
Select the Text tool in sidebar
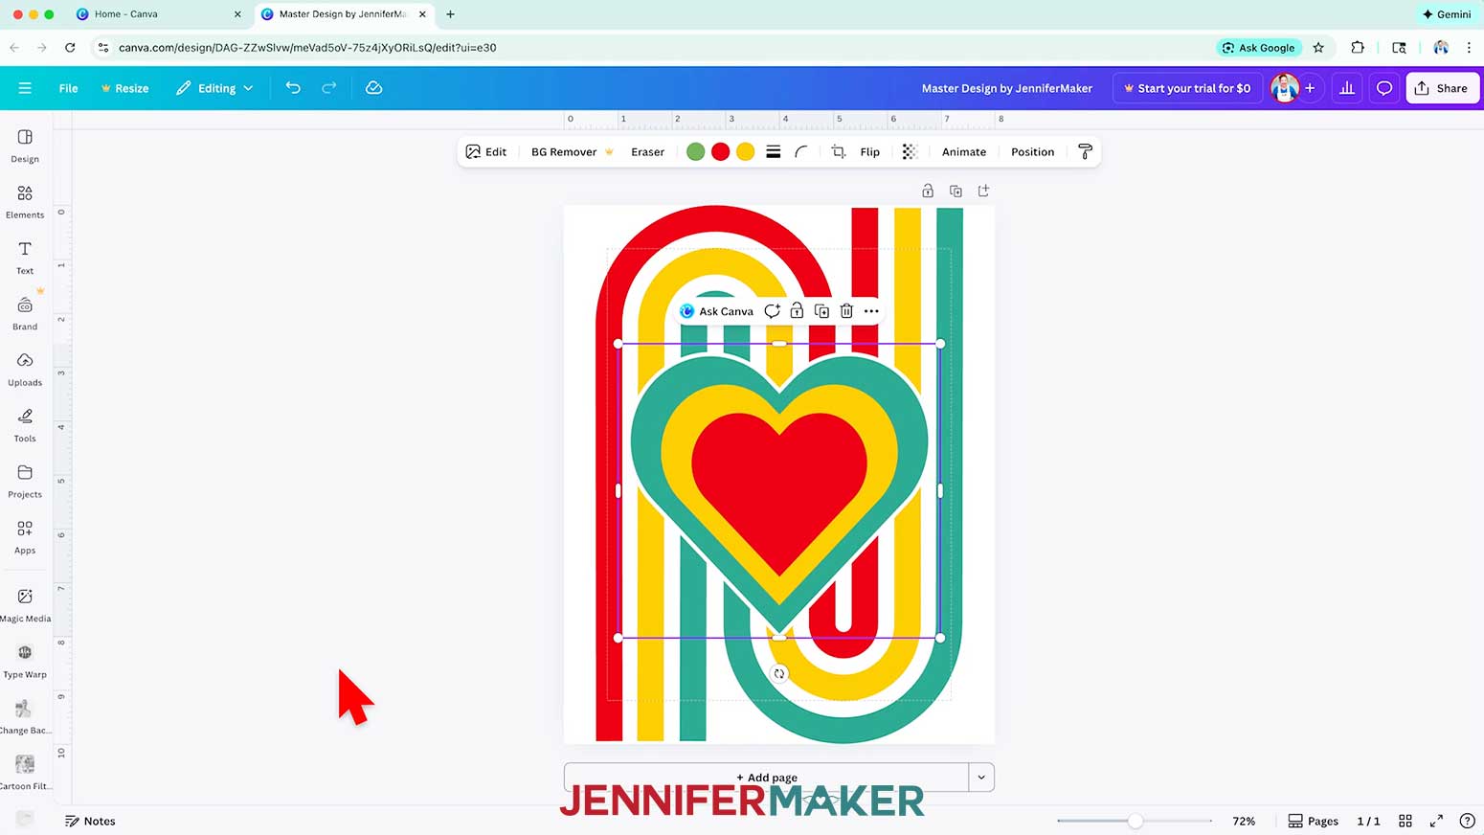click(x=25, y=258)
